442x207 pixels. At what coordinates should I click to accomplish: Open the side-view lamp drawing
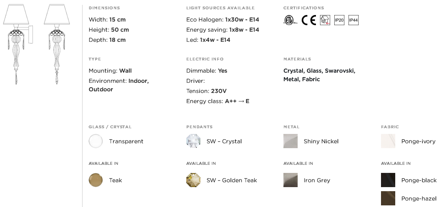pos(18,44)
